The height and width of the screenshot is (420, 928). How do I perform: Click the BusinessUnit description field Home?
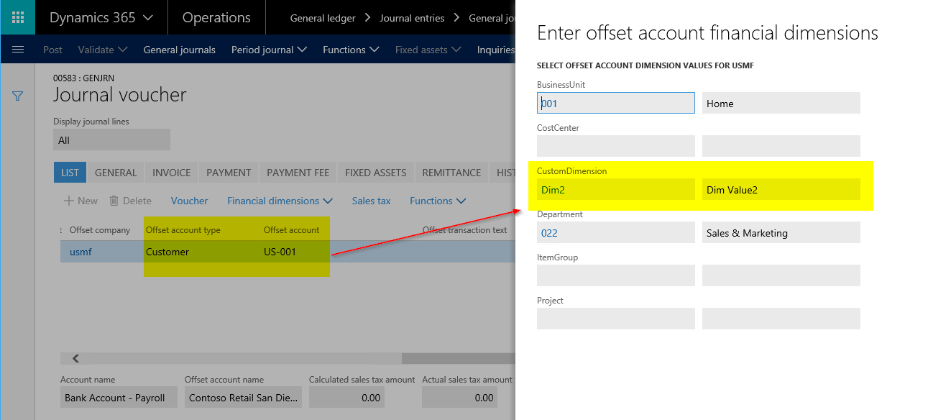click(x=781, y=103)
